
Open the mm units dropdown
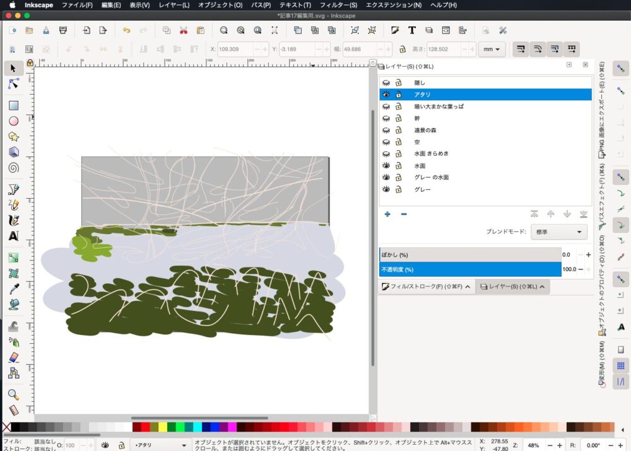(492, 49)
